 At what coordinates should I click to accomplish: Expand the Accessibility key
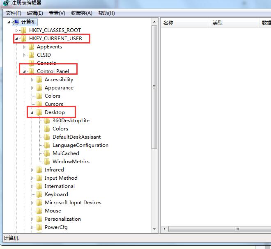point(32,80)
